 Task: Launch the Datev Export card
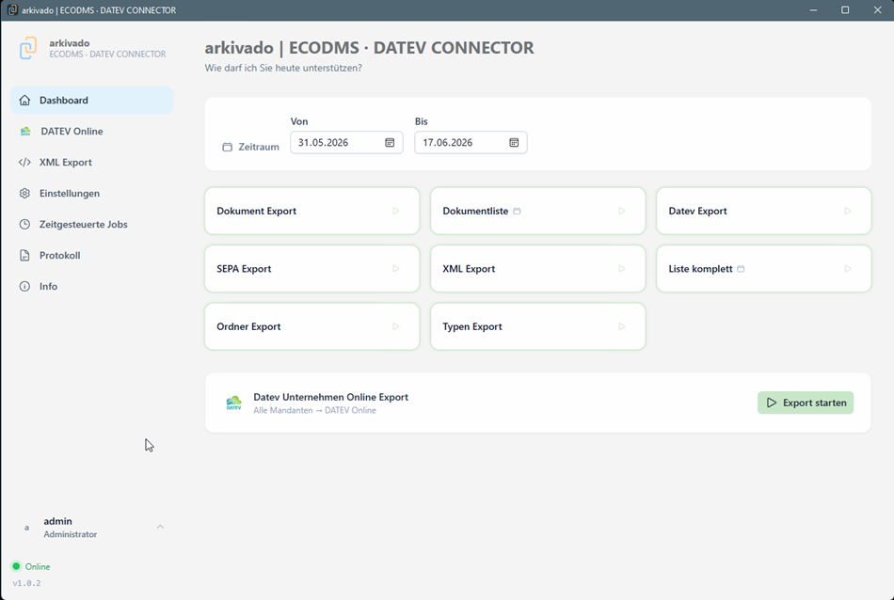coord(764,211)
